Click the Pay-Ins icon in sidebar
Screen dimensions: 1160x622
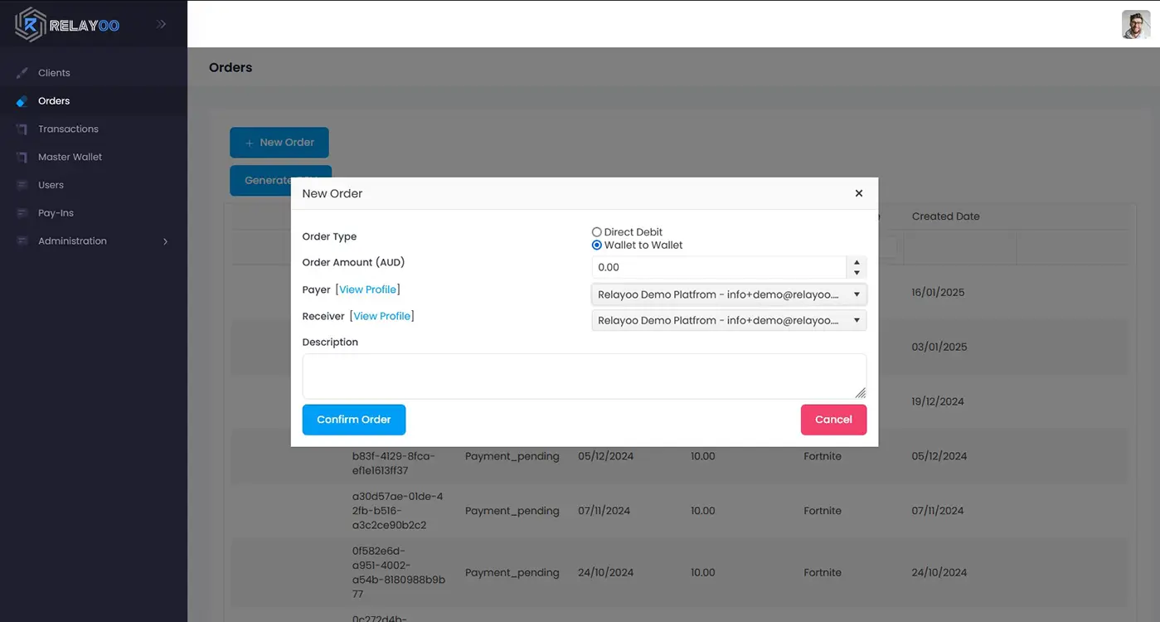[22, 213]
